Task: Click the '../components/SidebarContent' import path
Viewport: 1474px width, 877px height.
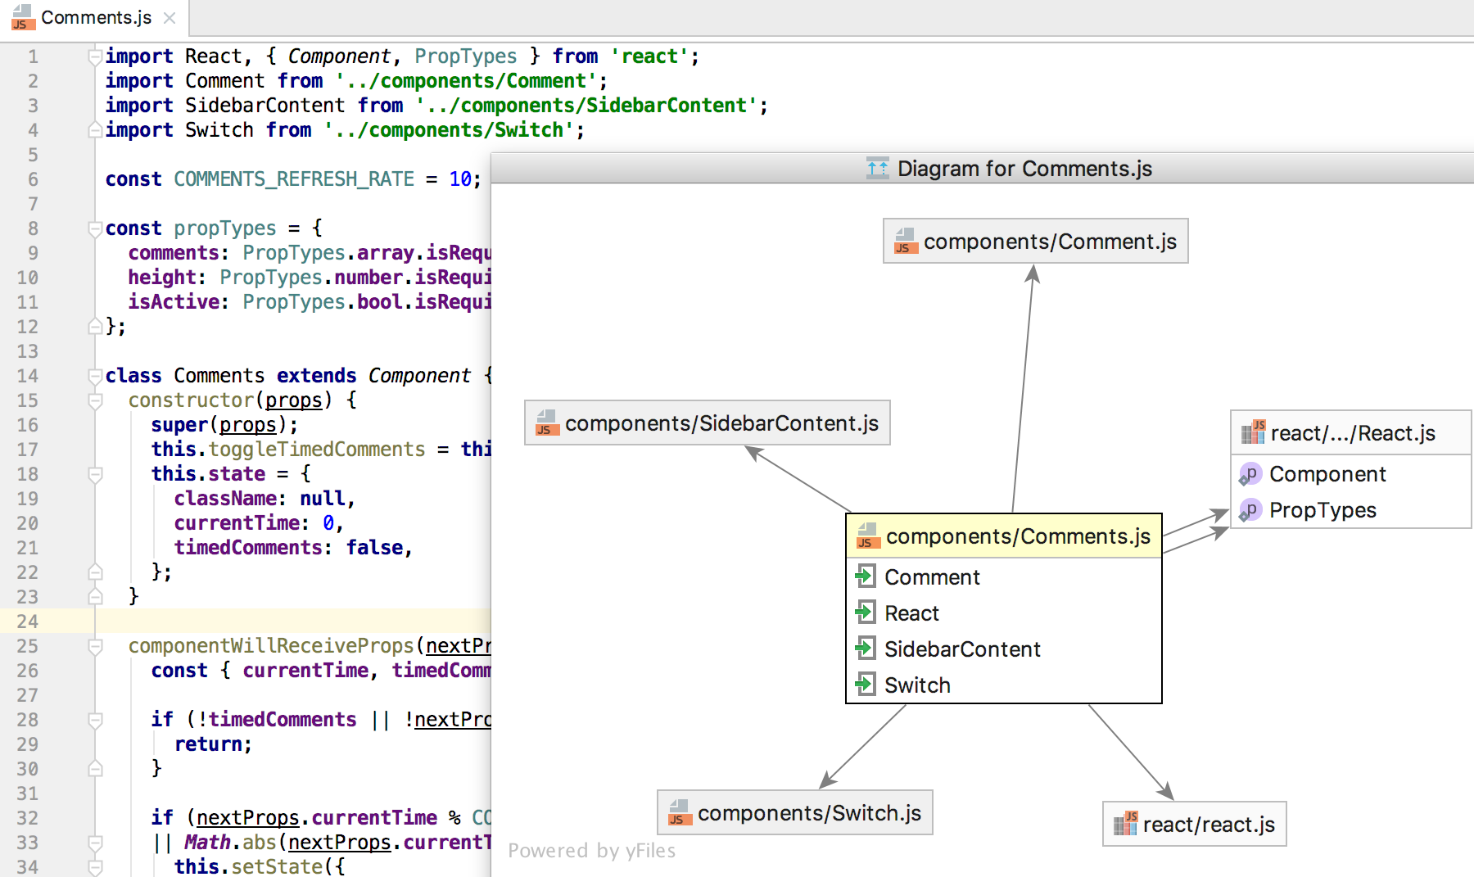Action: click(586, 106)
